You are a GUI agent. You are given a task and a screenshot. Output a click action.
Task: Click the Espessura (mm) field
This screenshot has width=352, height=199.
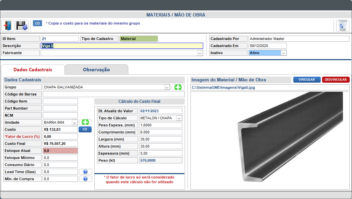coord(161,153)
